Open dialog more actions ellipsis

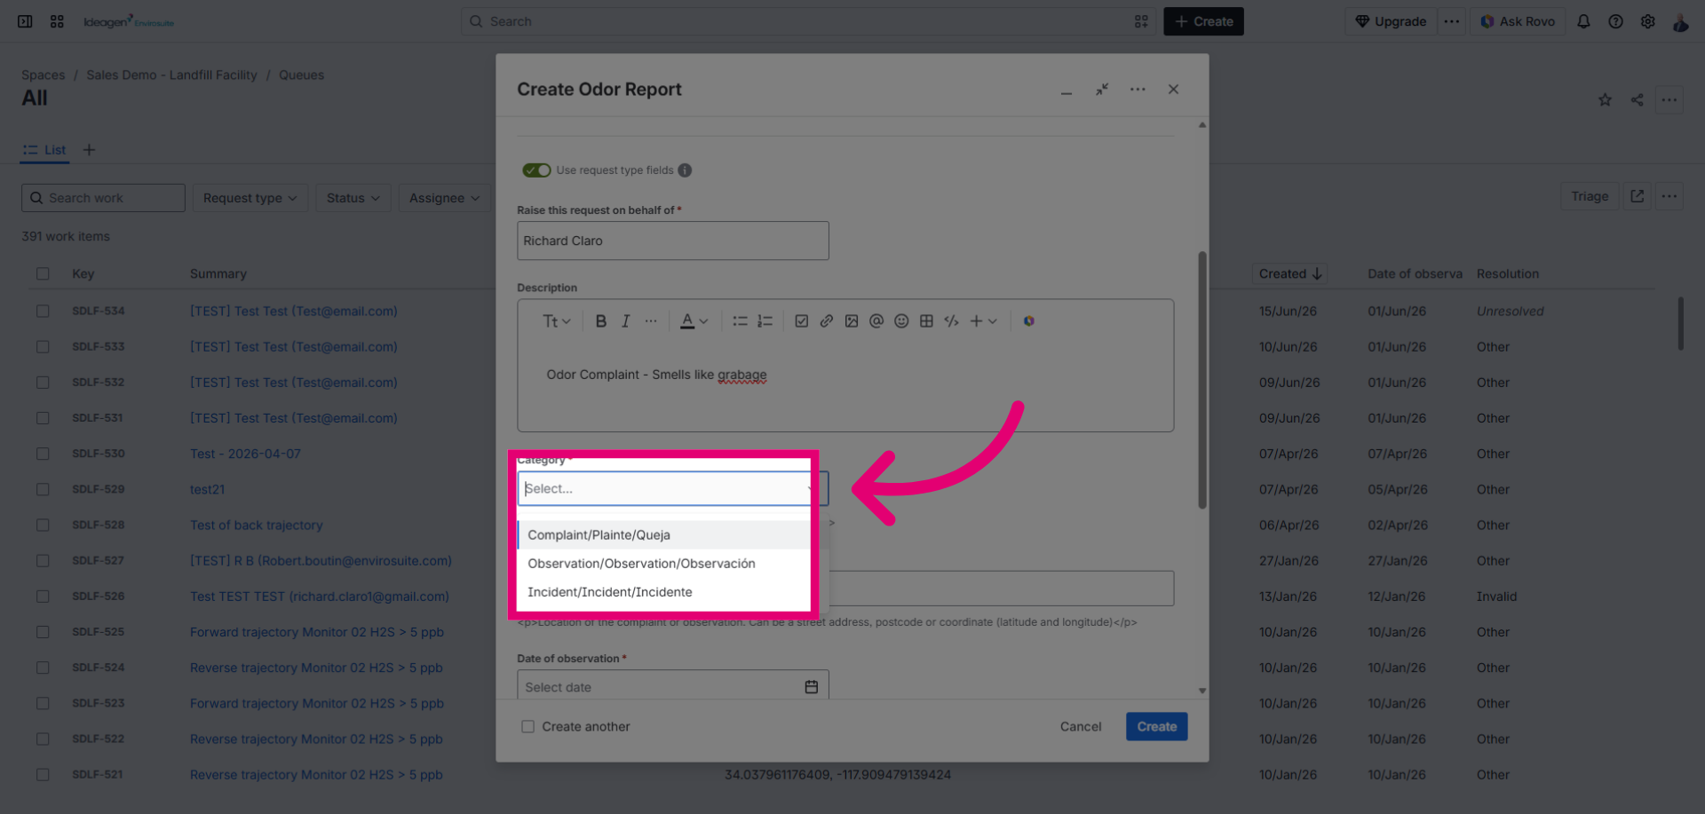[1138, 90]
